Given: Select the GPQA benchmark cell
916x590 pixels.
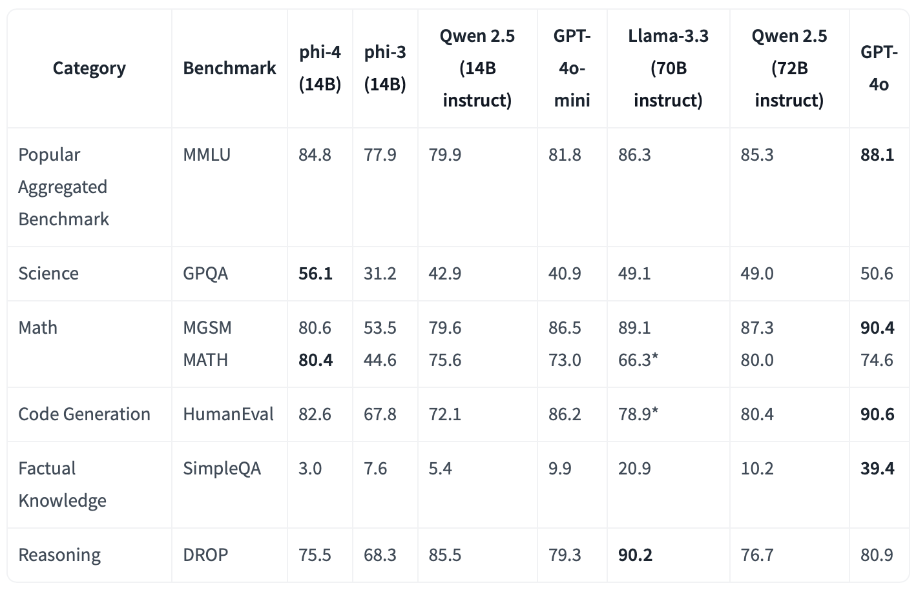Looking at the screenshot, I should 205,274.
